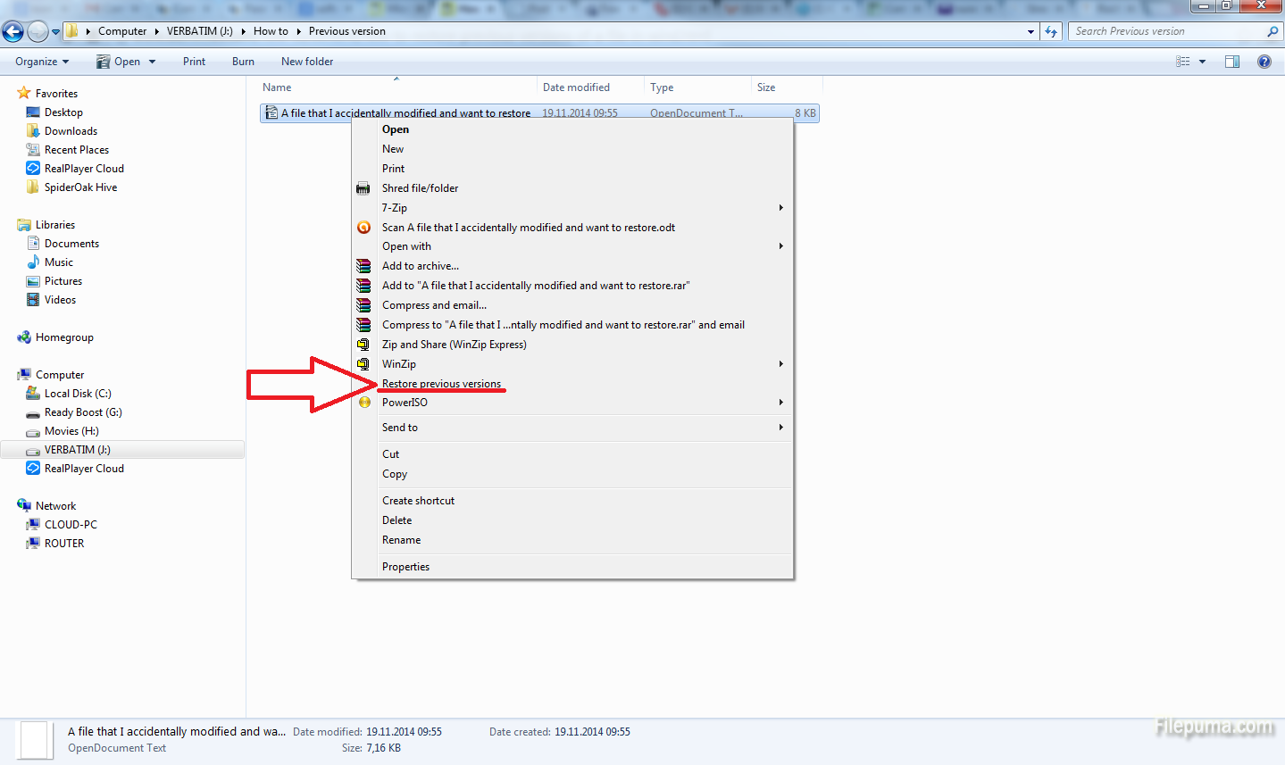Screen dimensions: 1285x765
Task: Toggle the preview pane icon
Action: pos(1232,62)
